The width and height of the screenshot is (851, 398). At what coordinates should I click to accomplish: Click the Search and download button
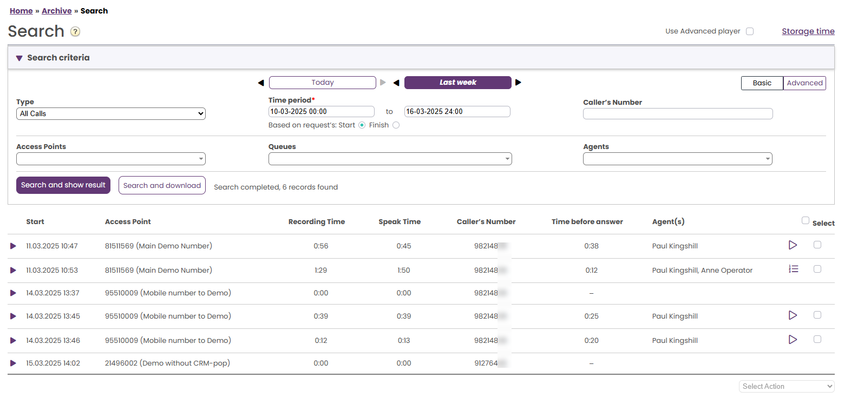[x=162, y=185]
